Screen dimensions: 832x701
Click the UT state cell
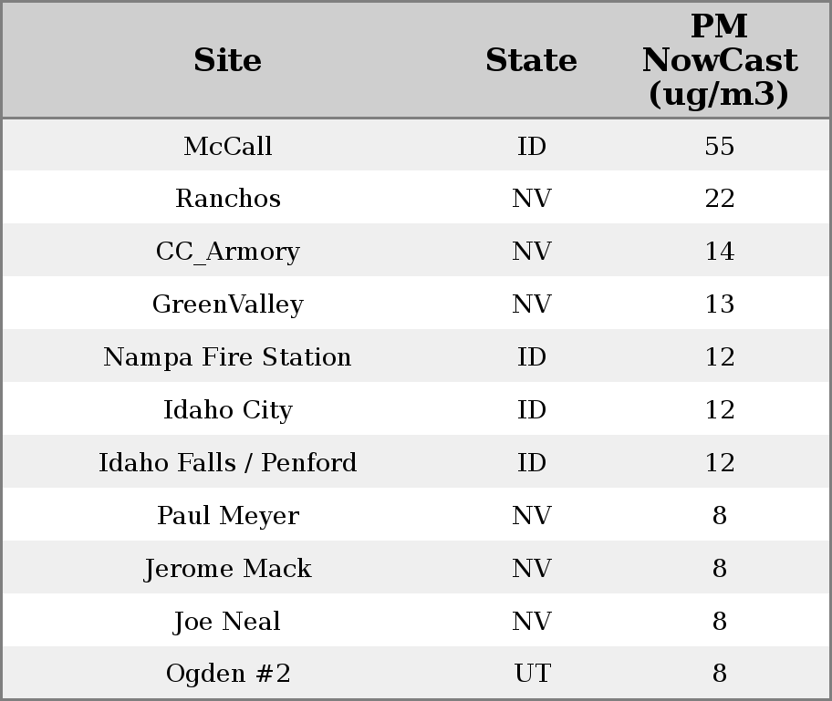(532, 675)
